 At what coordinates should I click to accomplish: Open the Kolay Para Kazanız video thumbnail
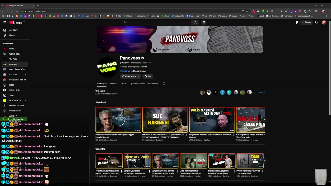click(194, 161)
